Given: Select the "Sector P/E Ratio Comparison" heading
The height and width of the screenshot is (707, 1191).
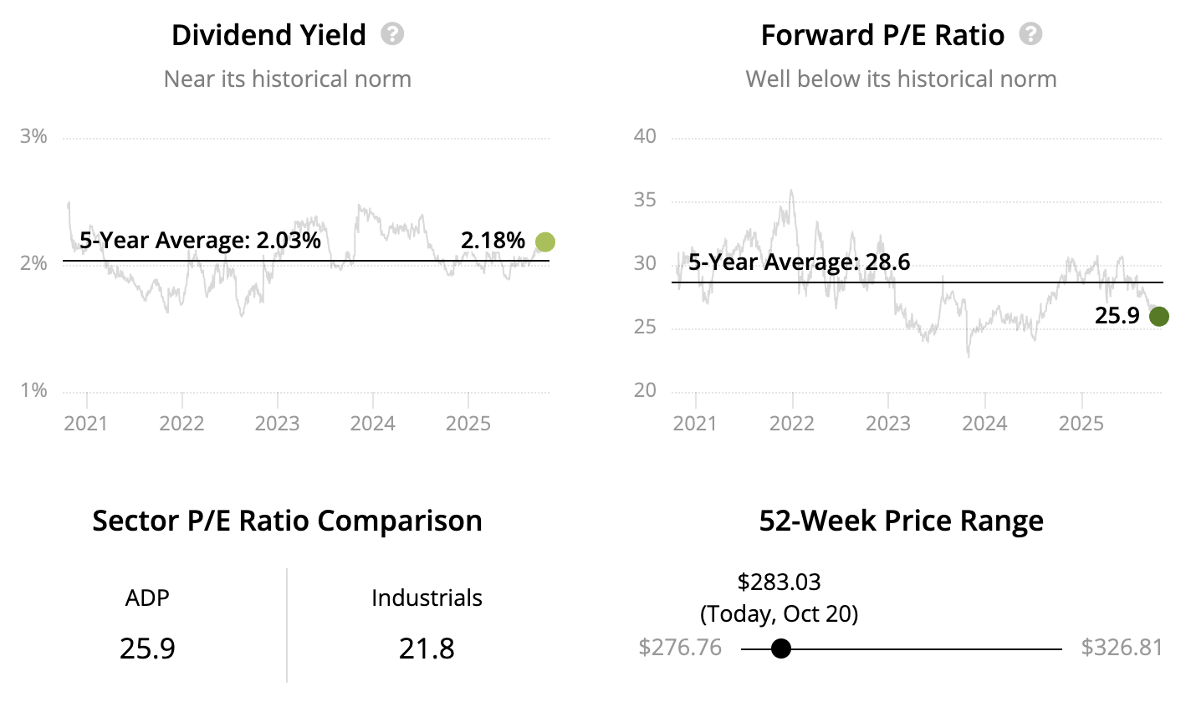Looking at the screenshot, I should pos(287,521).
